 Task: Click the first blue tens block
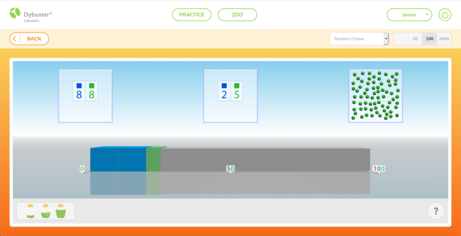[104, 159]
